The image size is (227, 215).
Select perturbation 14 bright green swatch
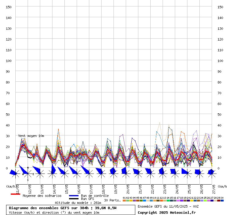point(168,201)
